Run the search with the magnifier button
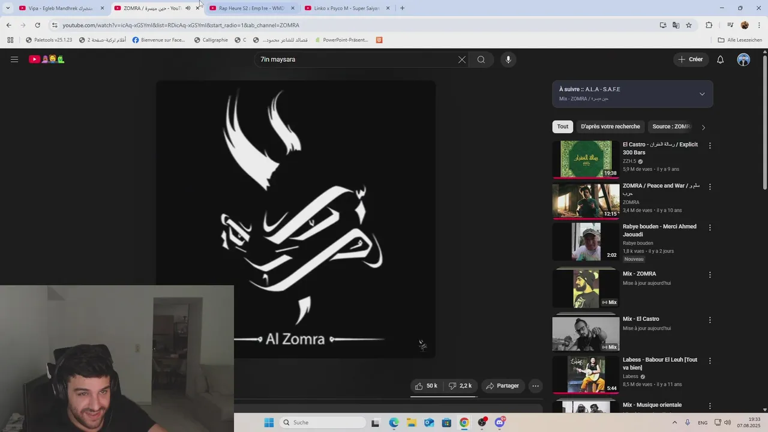Viewport: 768px width, 432px height. [x=481, y=59]
